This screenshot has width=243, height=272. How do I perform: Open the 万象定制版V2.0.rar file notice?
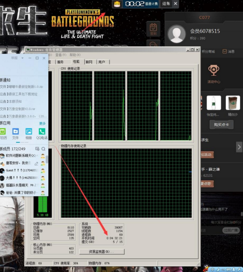click(x=18, y=109)
